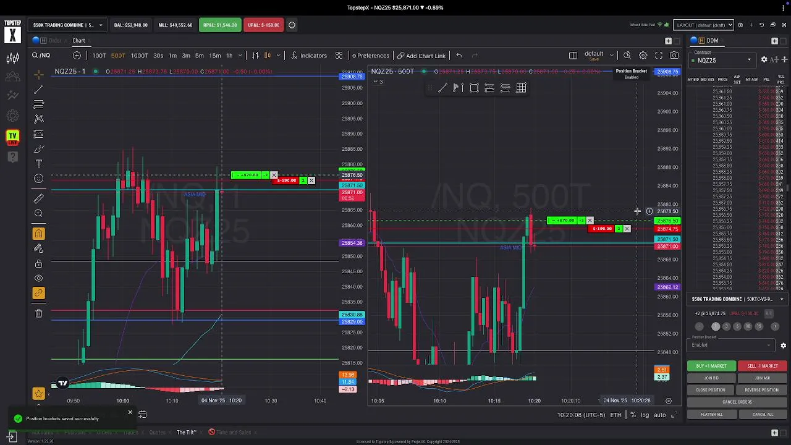Set order quantity to 5
Image resolution: width=791 pixels, height=445 pixels.
(737, 326)
